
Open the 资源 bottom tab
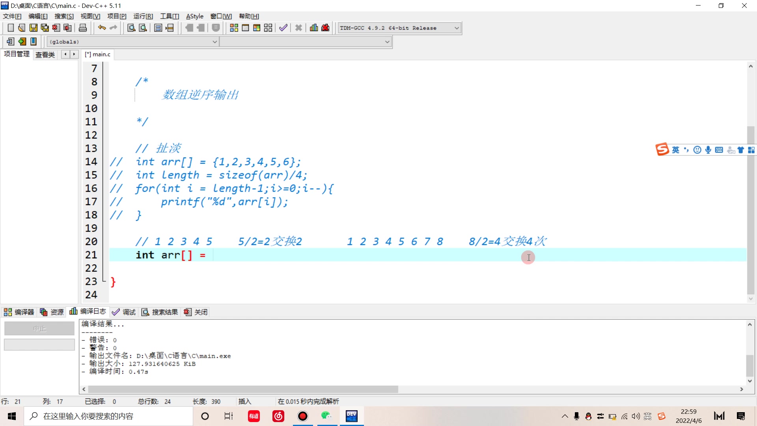52,312
